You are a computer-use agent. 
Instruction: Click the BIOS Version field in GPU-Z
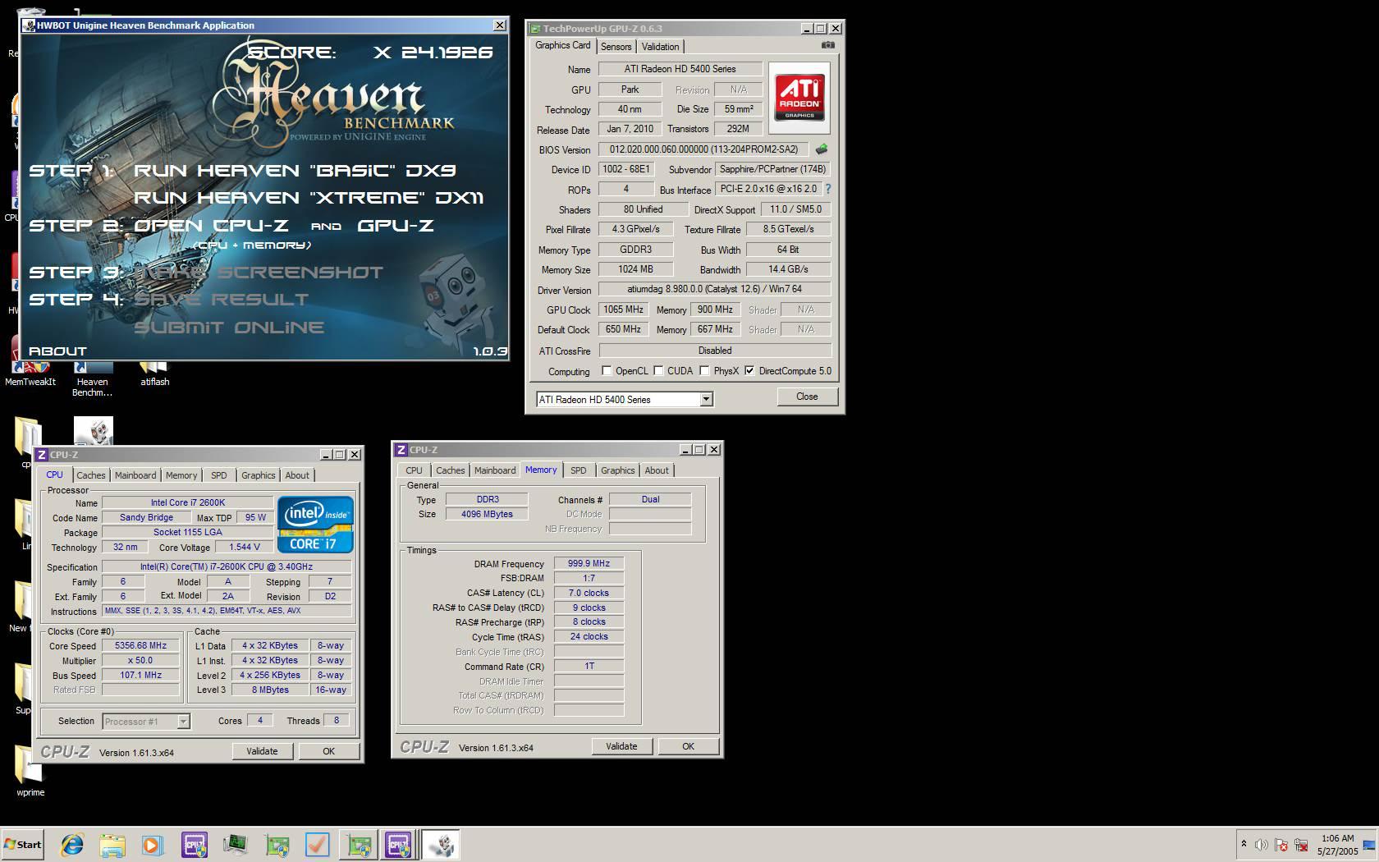(x=703, y=149)
